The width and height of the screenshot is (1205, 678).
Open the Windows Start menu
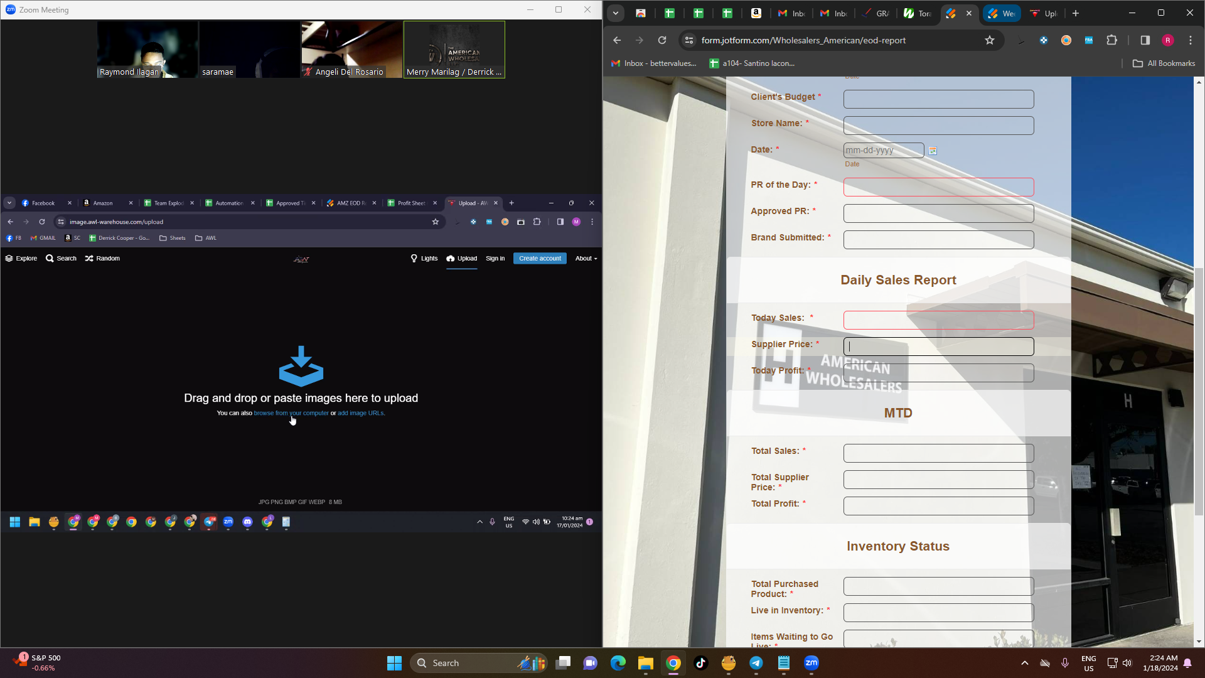394,663
